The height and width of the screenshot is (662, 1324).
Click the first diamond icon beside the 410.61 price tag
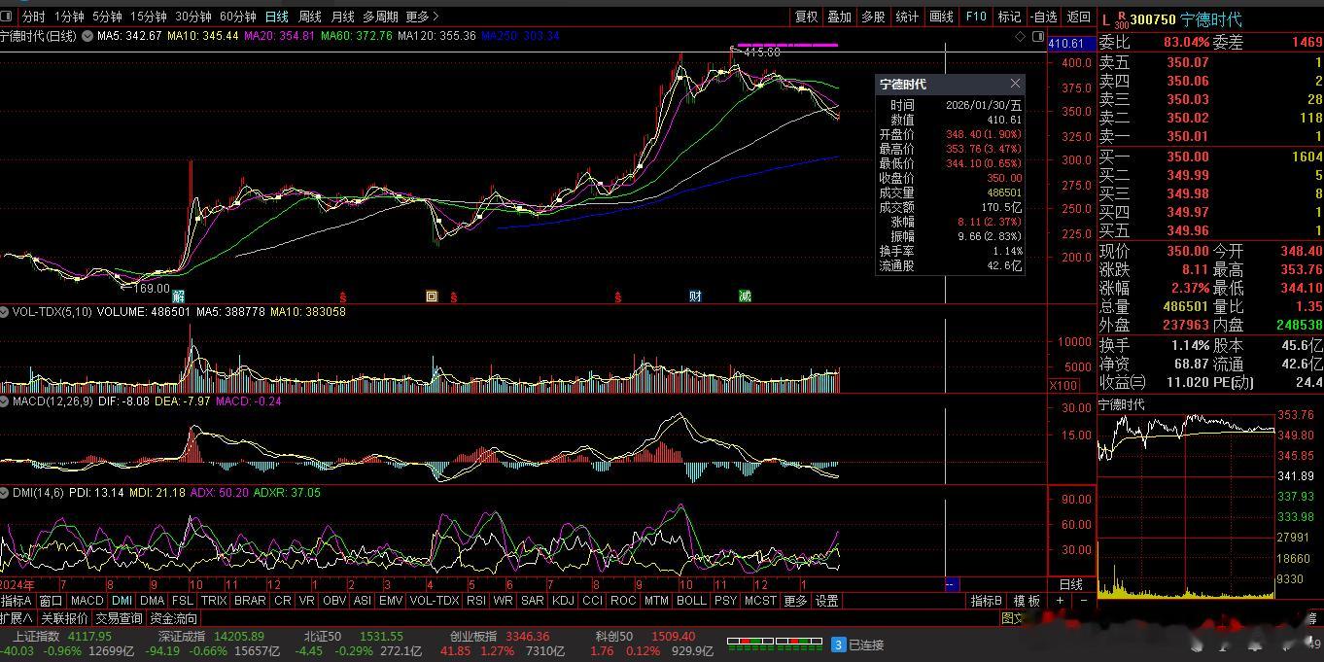[x=1021, y=36]
